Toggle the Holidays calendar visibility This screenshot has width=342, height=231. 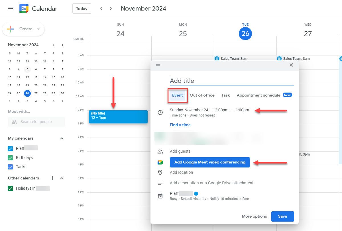(x=10, y=188)
